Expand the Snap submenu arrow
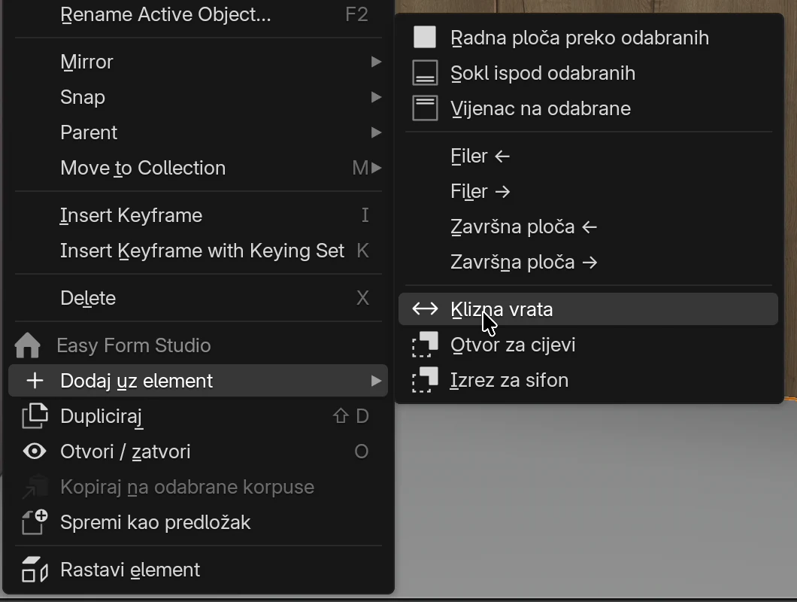Image resolution: width=797 pixels, height=602 pixels. 376,97
